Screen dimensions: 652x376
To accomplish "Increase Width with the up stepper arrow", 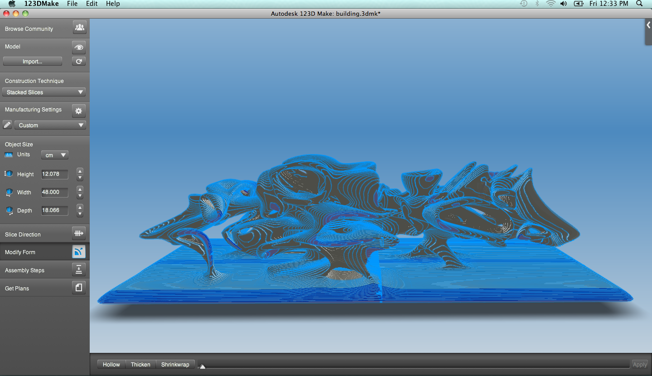I will tap(80, 189).
